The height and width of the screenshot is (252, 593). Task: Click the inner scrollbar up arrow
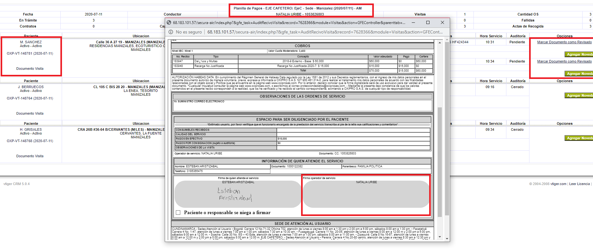point(440,43)
